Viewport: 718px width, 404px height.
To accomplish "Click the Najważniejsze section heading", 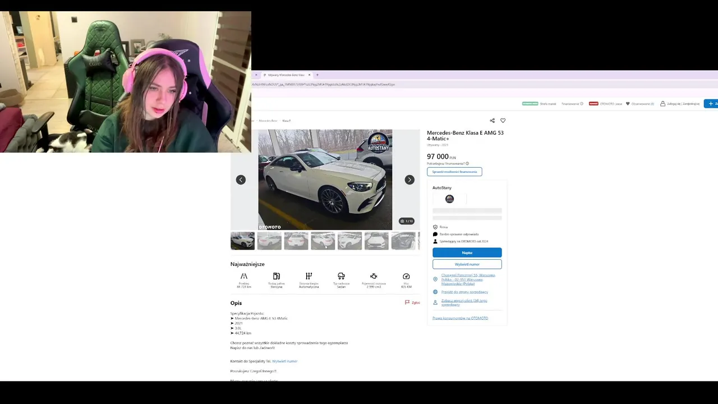I will [x=247, y=264].
